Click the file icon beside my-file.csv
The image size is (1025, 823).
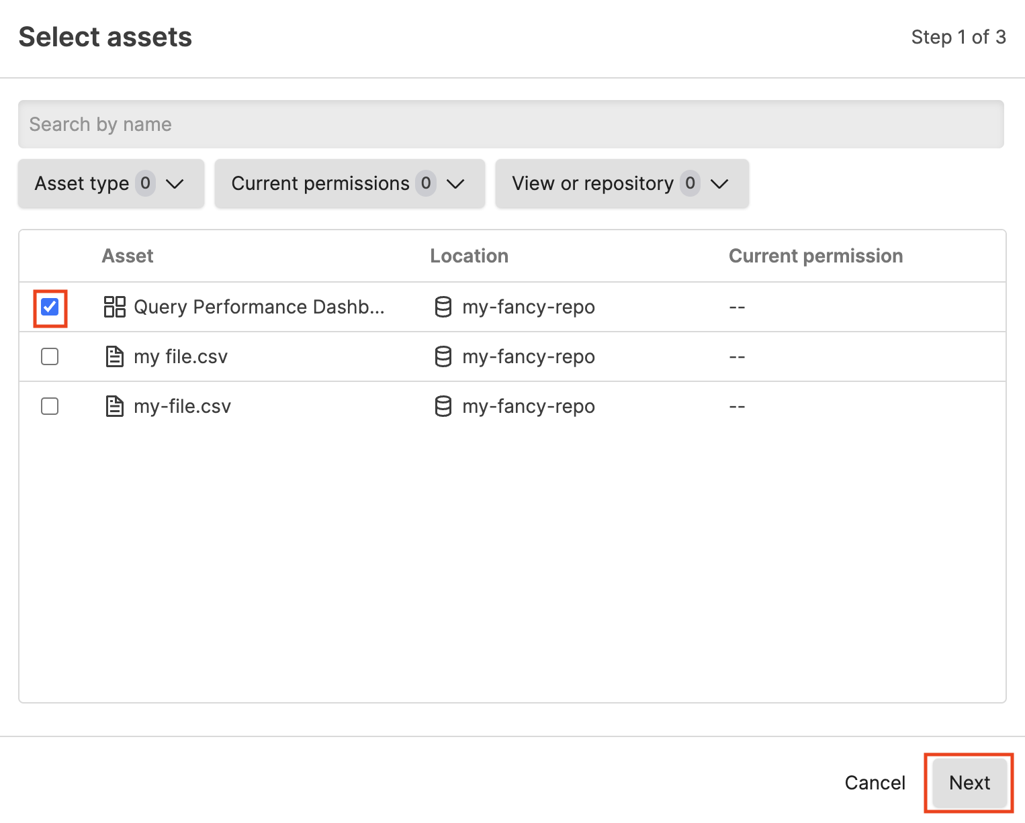(x=114, y=406)
